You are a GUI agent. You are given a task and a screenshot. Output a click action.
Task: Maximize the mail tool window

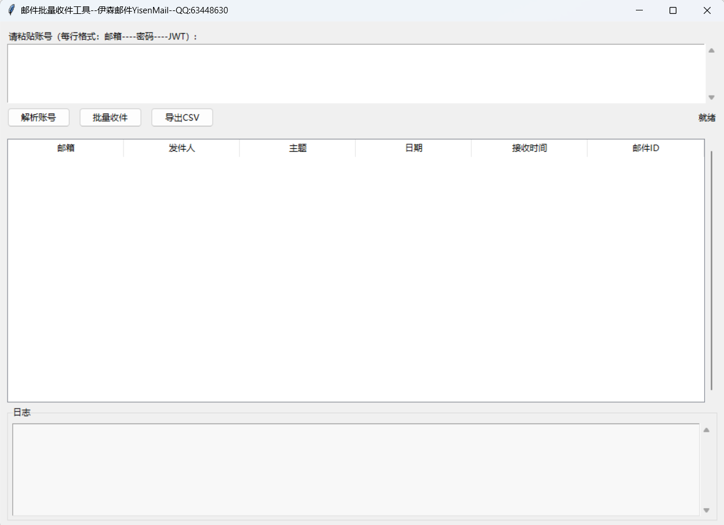coord(673,10)
